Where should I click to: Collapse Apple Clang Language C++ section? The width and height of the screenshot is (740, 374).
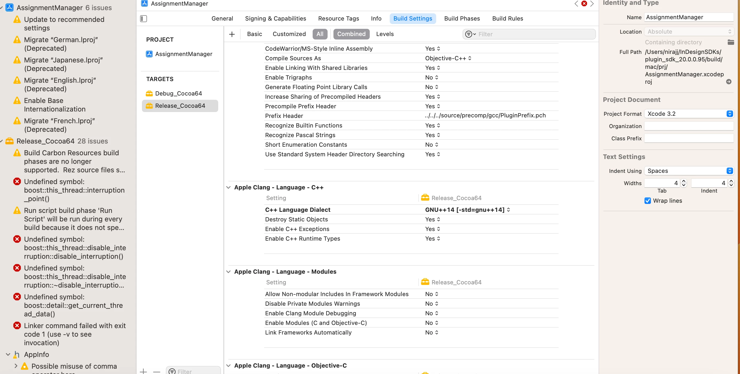pos(228,187)
